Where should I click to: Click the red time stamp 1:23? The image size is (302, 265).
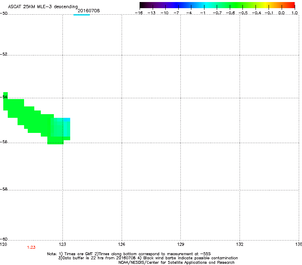tap(31, 247)
